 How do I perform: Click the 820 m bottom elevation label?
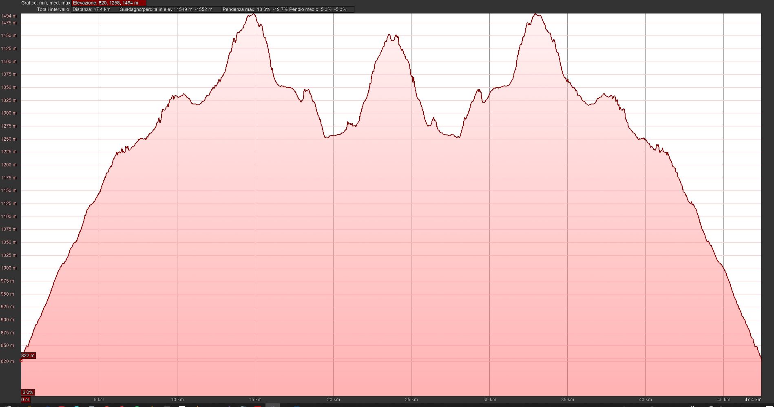coord(9,361)
